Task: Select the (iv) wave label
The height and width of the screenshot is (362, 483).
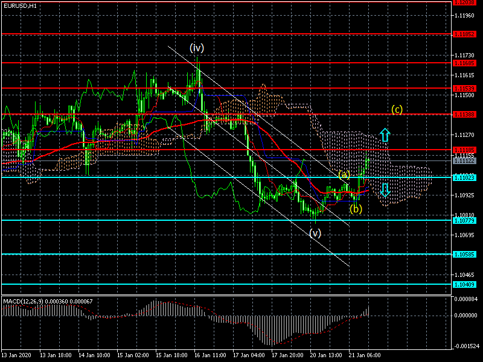Action: point(197,48)
